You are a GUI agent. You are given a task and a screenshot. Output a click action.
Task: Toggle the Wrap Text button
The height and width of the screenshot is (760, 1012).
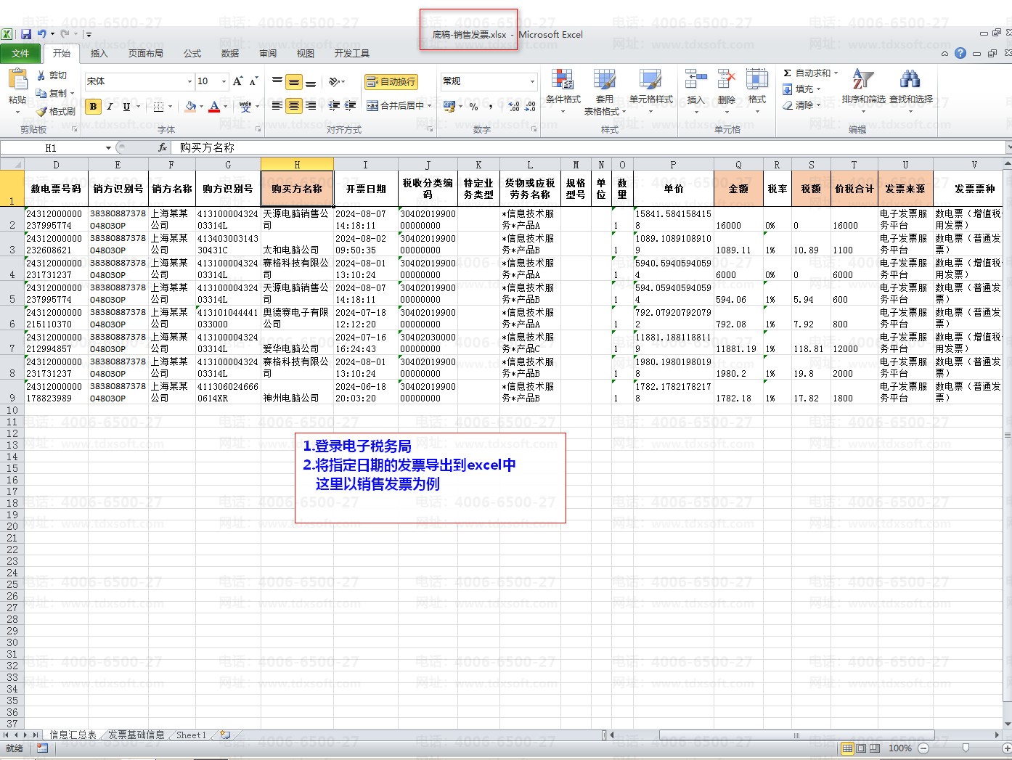391,82
